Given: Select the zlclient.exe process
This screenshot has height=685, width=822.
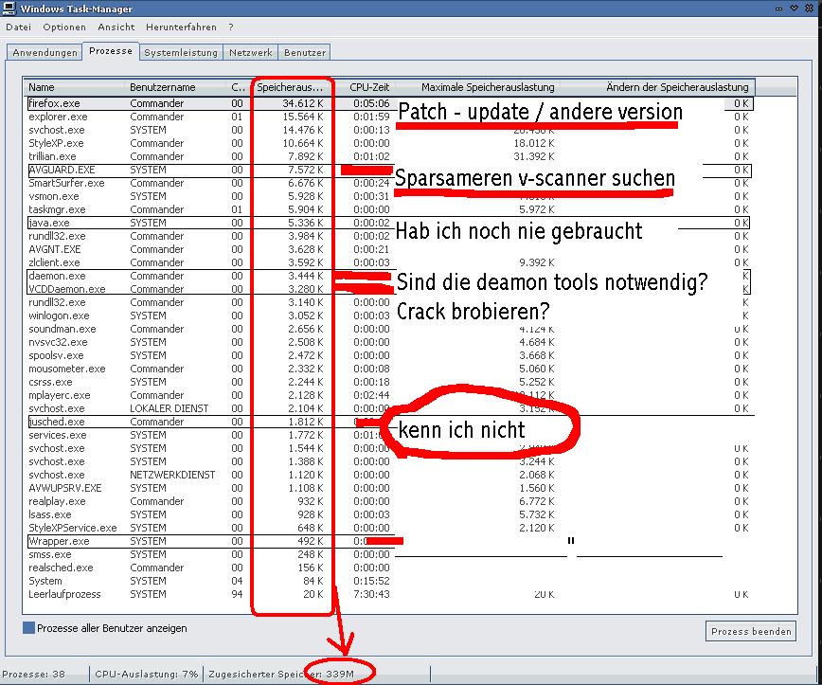Looking at the screenshot, I should pos(390,262).
